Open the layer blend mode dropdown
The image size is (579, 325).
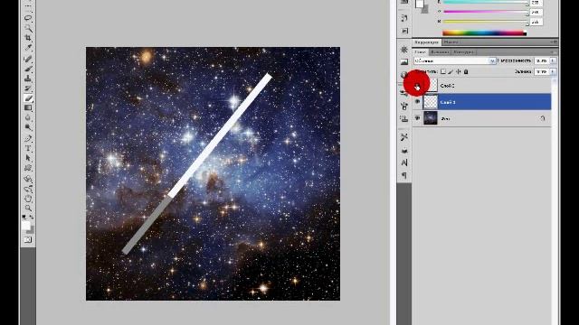coord(455,60)
